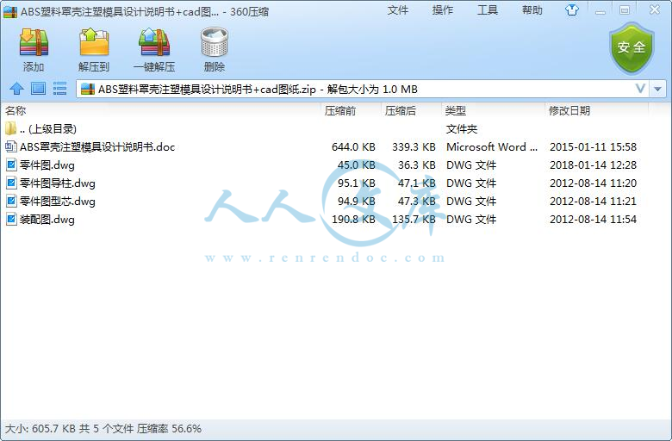Sort by 压缩前 column header
Viewport: 672px width, 441px height.
click(340, 110)
